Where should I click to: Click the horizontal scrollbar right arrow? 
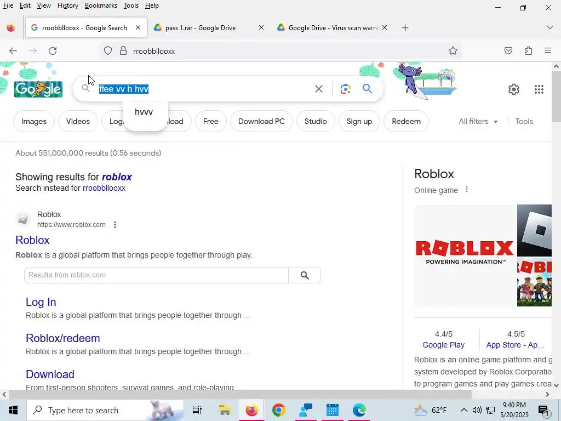pyautogui.click(x=547, y=395)
